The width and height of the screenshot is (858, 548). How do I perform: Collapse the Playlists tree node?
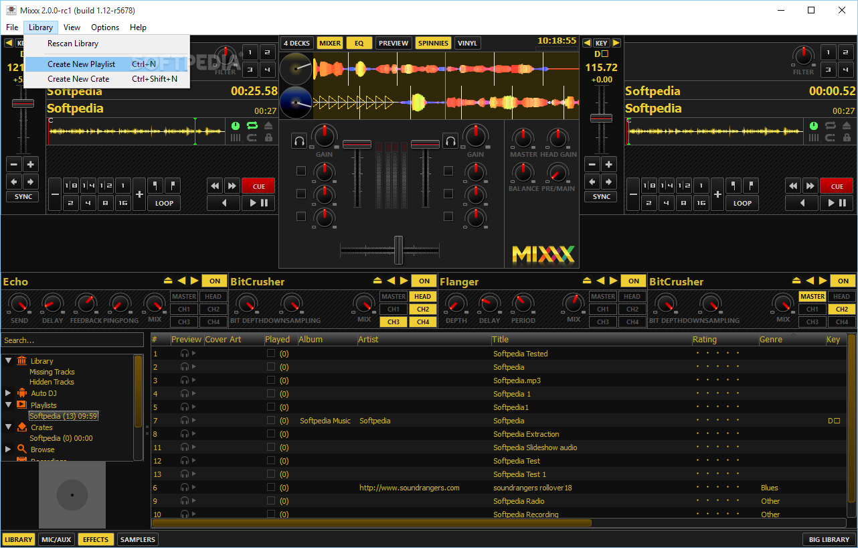click(x=9, y=405)
